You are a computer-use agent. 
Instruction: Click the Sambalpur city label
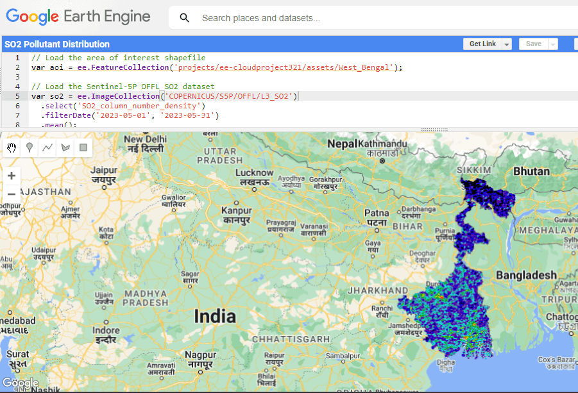coord(343,355)
